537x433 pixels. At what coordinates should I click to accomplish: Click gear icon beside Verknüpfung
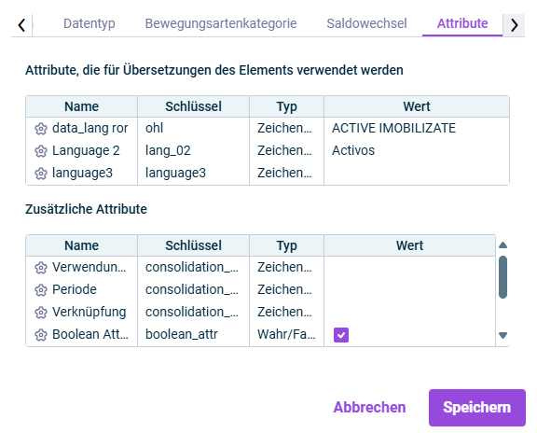pyautogui.click(x=41, y=313)
